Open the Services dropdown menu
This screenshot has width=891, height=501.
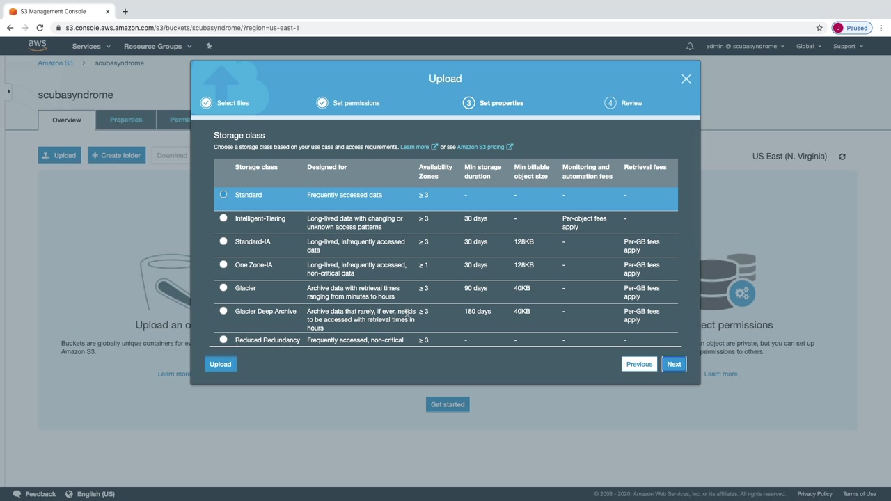[91, 46]
